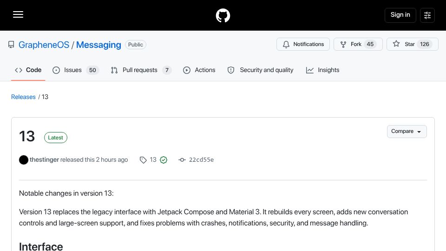The image size is (446, 251).
Task: Click the commit icon before 22cd55e
Action: (182, 160)
